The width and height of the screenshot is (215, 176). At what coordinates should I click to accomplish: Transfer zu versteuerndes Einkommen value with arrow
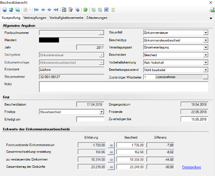111,160
